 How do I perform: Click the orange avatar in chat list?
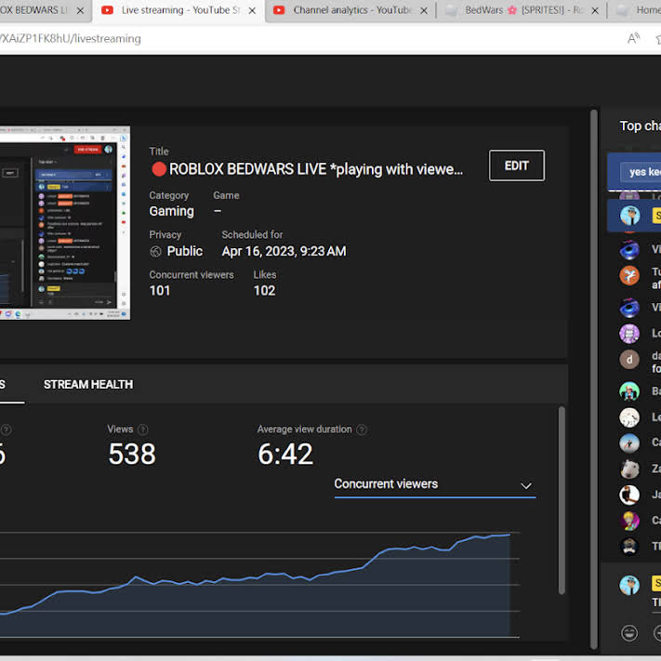pos(629,275)
